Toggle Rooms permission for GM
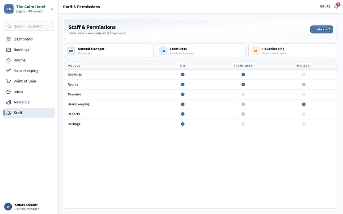The height and width of the screenshot is (214, 343). click(x=183, y=85)
